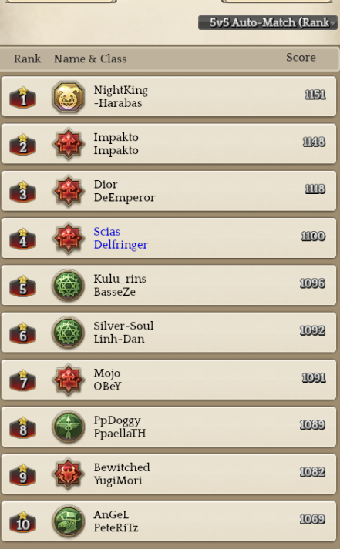340x549 pixels.
Task: Click the red class emblem beside Impakto
Action: click(69, 144)
